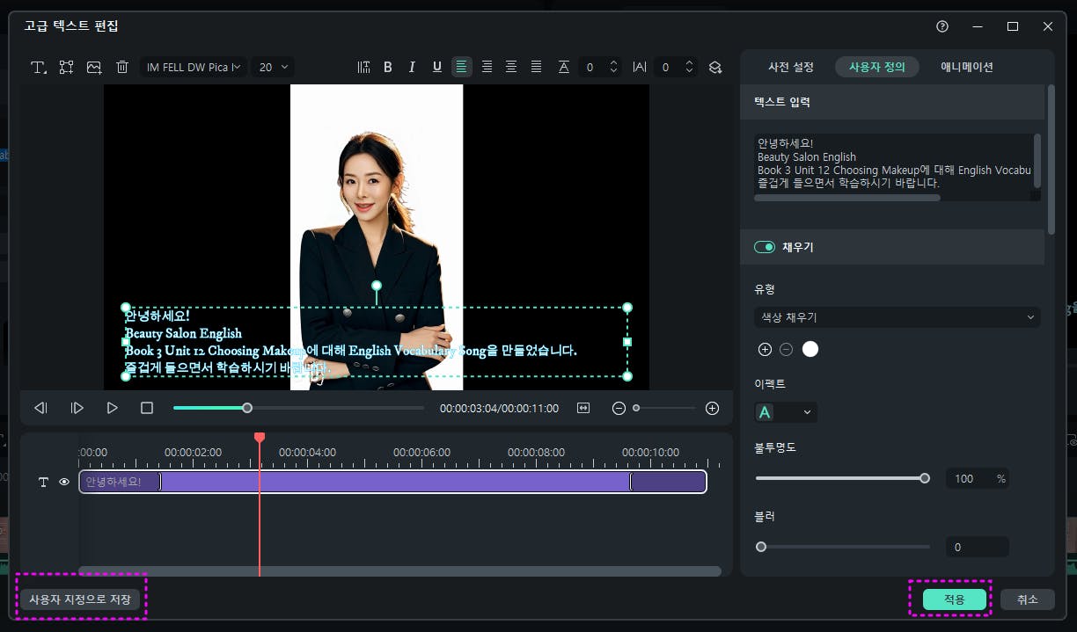Open the font family dropdown
Viewport: 1077px width, 632px height.
(x=193, y=68)
